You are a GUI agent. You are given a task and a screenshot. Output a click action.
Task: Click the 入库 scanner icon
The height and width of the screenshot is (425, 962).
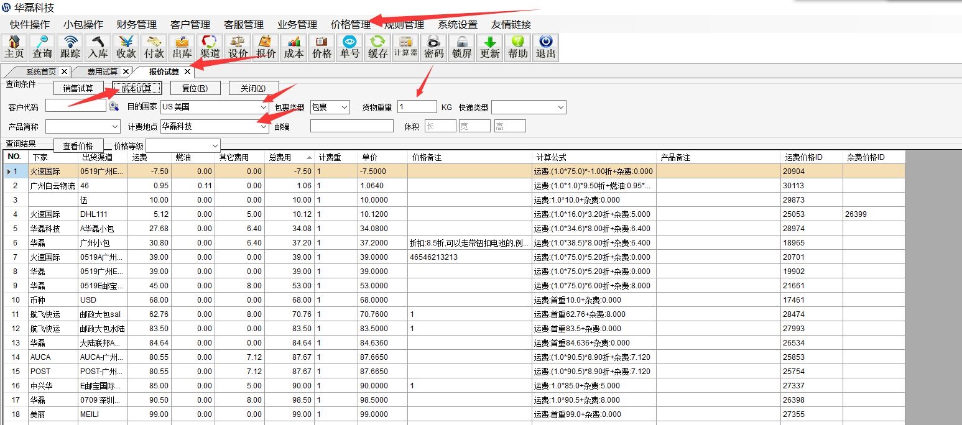click(98, 47)
